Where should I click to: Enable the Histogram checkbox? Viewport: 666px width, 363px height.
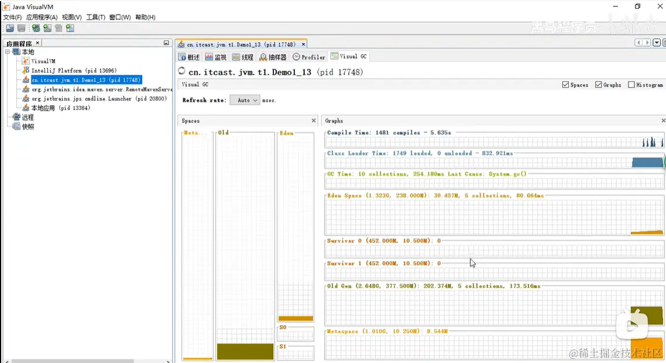631,84
